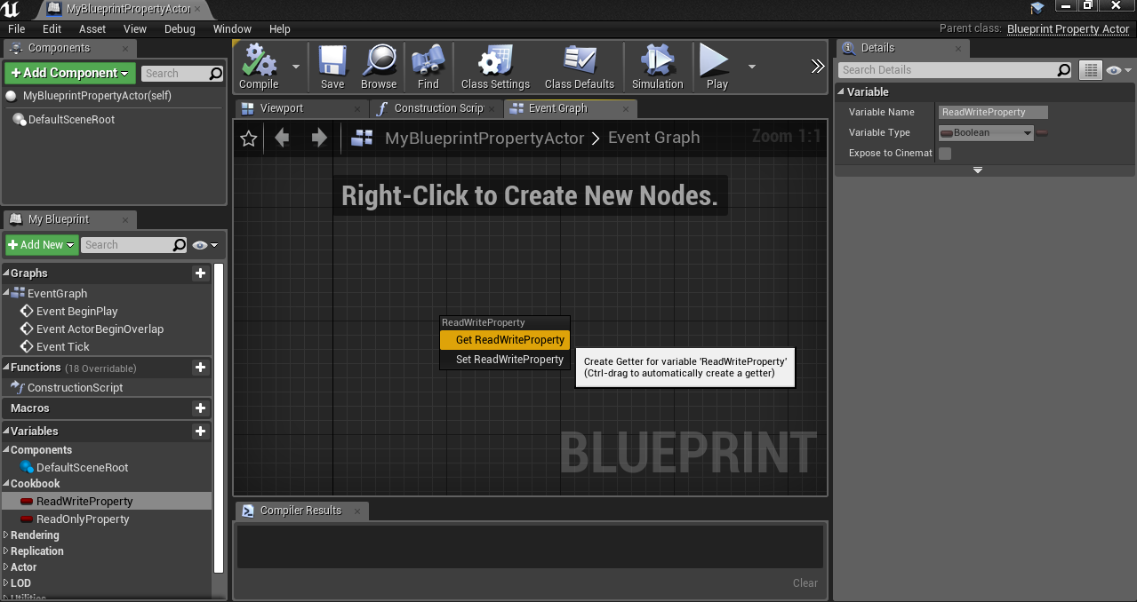Open My Blueprint view options eye
This screenshot has height=602, width=1137.
tap(204, 245)
